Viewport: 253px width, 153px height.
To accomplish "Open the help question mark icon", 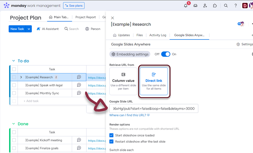I will click(x=236, y=6).
